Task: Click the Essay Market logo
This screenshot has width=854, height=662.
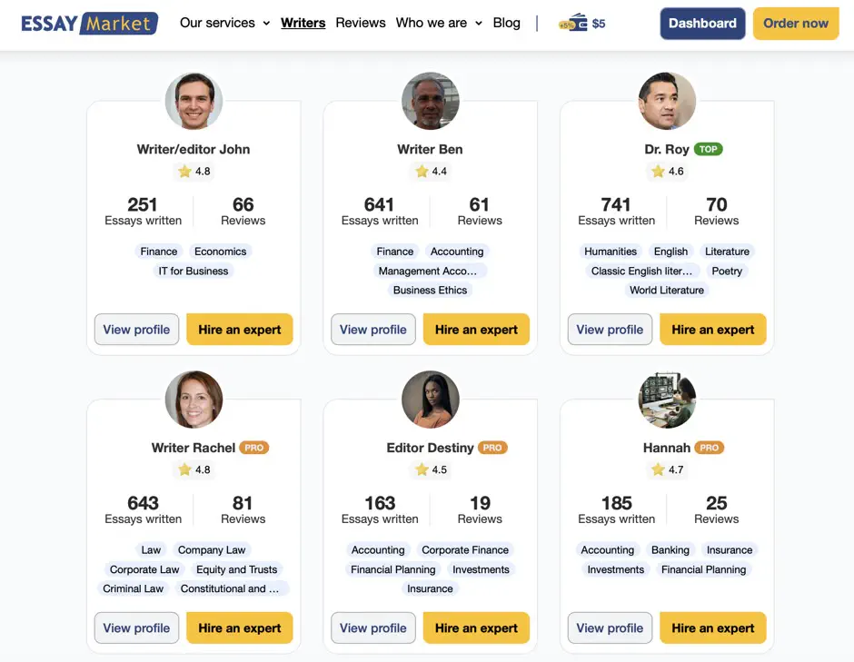Action: click(90, 24)
